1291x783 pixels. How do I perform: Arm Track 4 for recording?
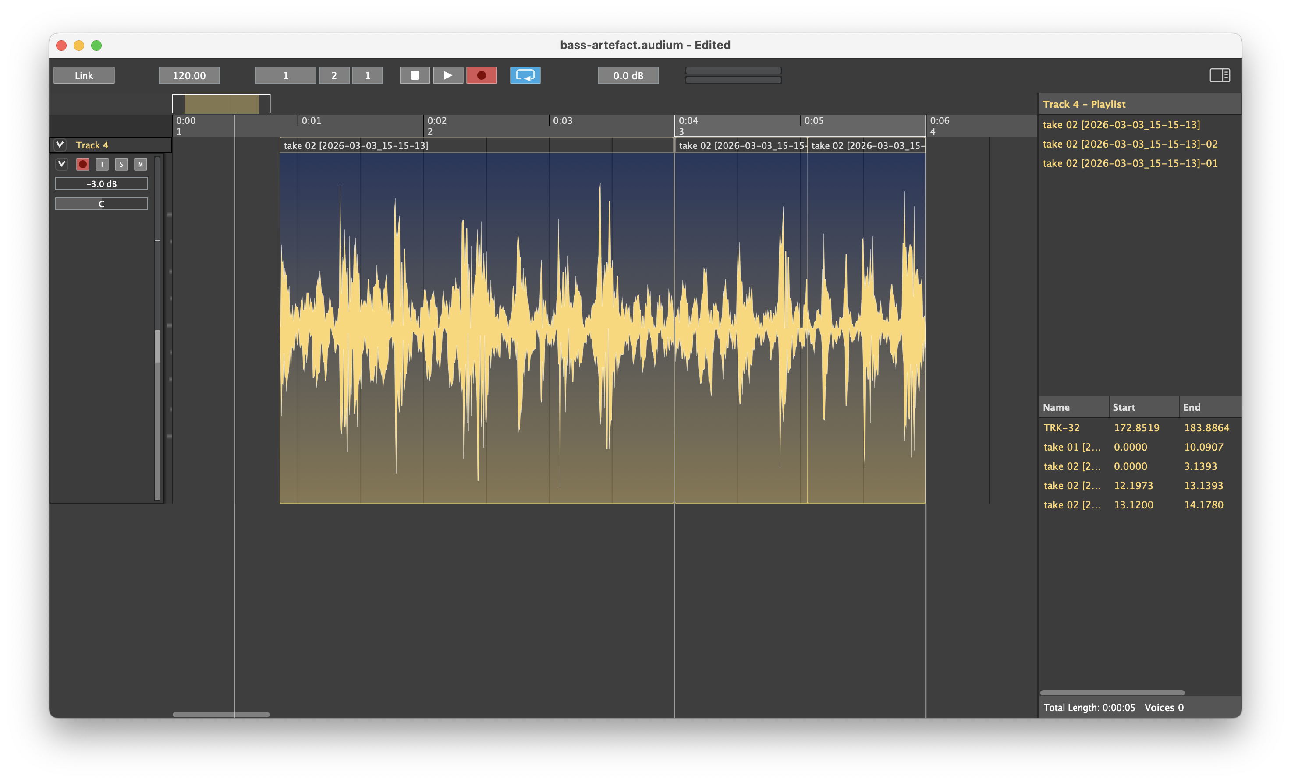[x=83, y=165]
